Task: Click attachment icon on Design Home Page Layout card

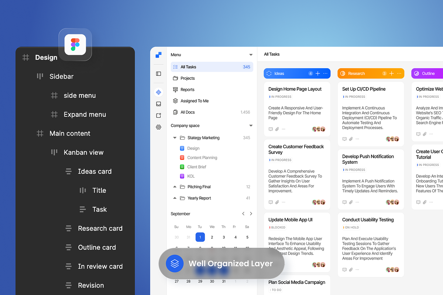Action: tap(277, 129)
